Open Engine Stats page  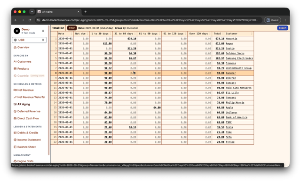click(24, 161)
